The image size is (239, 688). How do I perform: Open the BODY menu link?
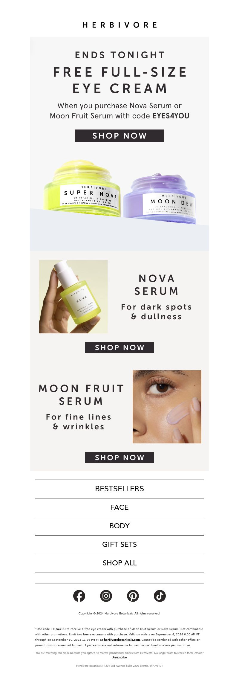[x=119, y=526]
